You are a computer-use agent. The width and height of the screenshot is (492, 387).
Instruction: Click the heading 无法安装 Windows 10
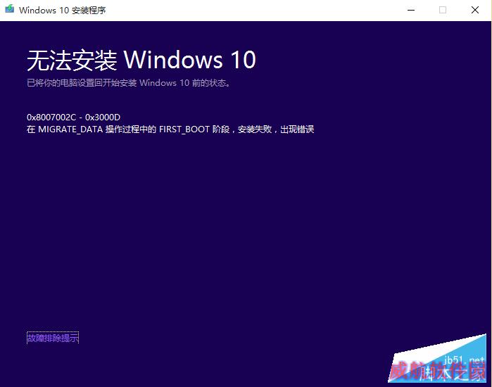click(141, 60)
